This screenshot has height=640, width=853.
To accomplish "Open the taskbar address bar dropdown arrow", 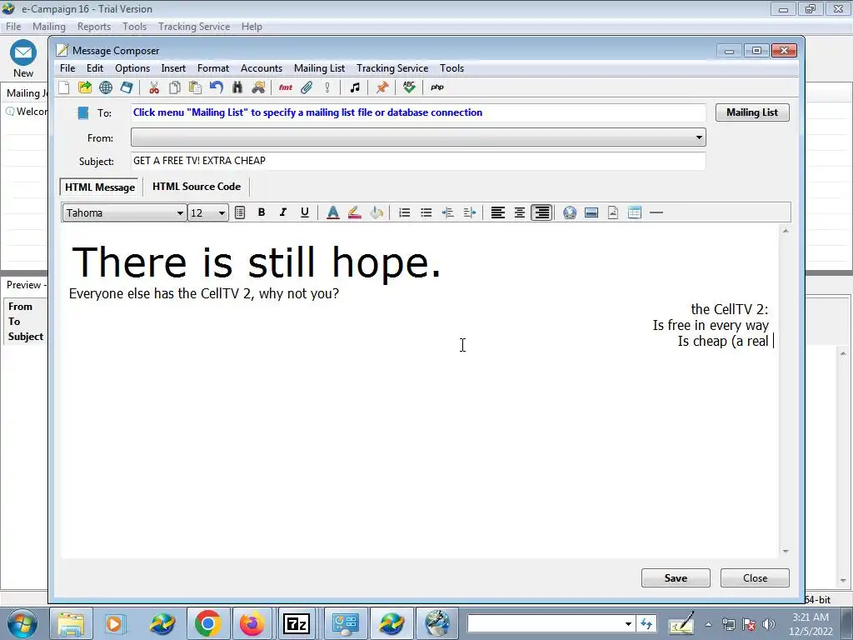I will point(628,623).
